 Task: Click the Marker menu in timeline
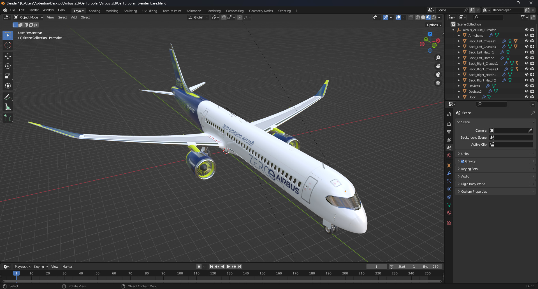tap(67, 267)
